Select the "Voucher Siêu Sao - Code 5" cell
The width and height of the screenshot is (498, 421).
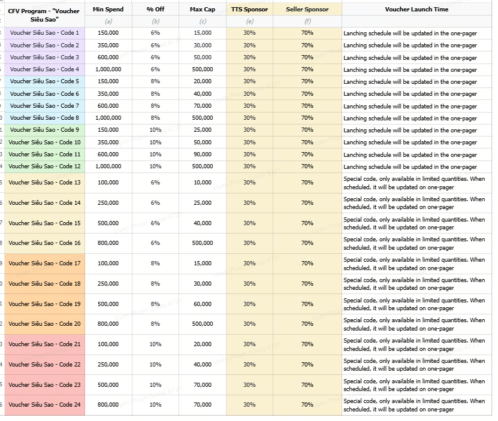coord(44,81)
